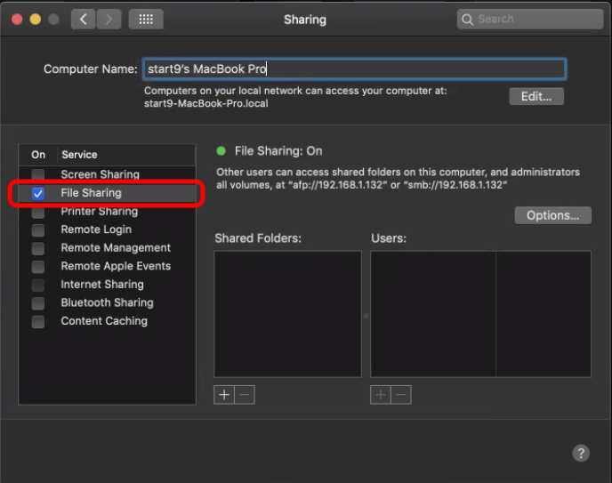Click the Edit… button

point(536,96)
